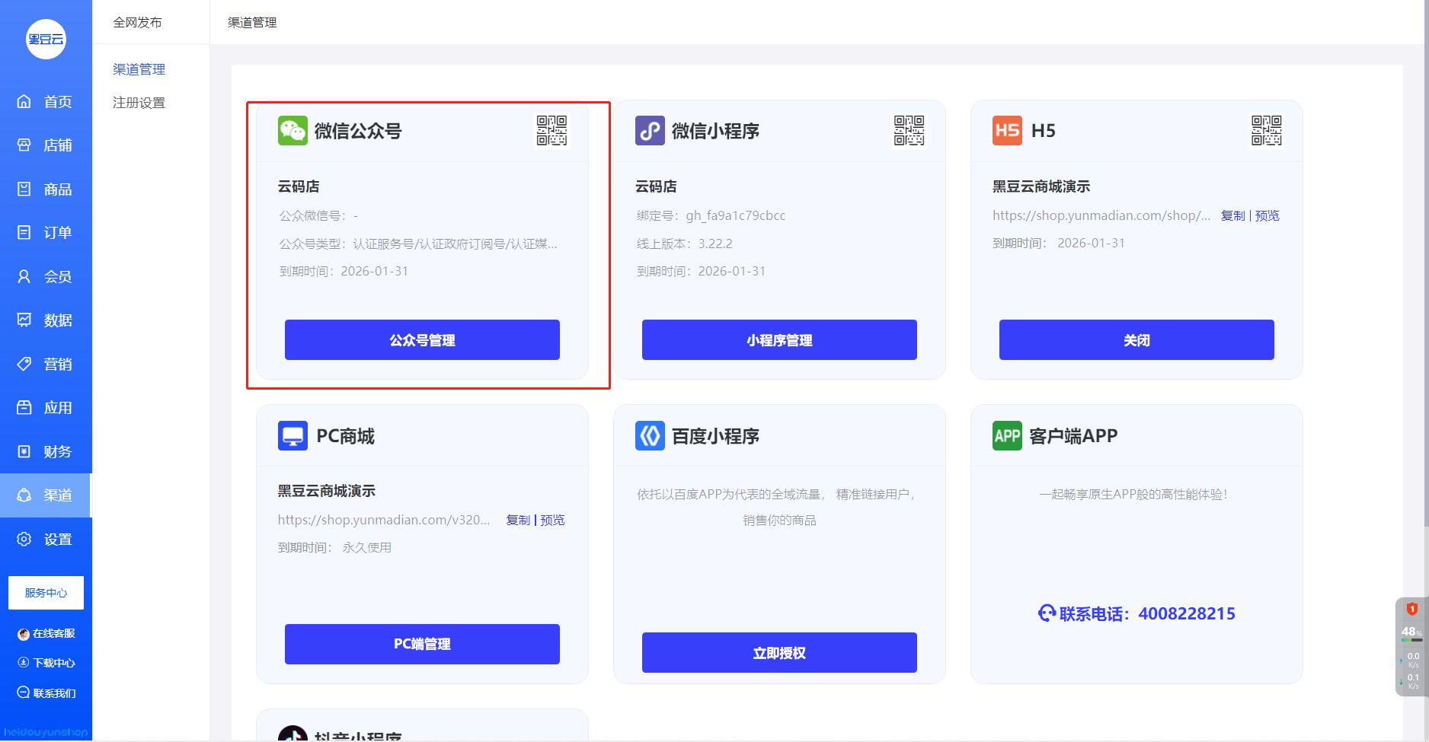Screen dimensions: 1429x742
Task: Click the orange H5 icon
Action: (1007, 130)
